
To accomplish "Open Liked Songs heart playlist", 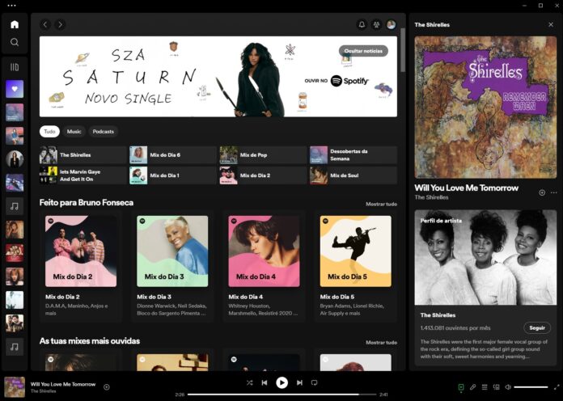I will tap(15, 89).
